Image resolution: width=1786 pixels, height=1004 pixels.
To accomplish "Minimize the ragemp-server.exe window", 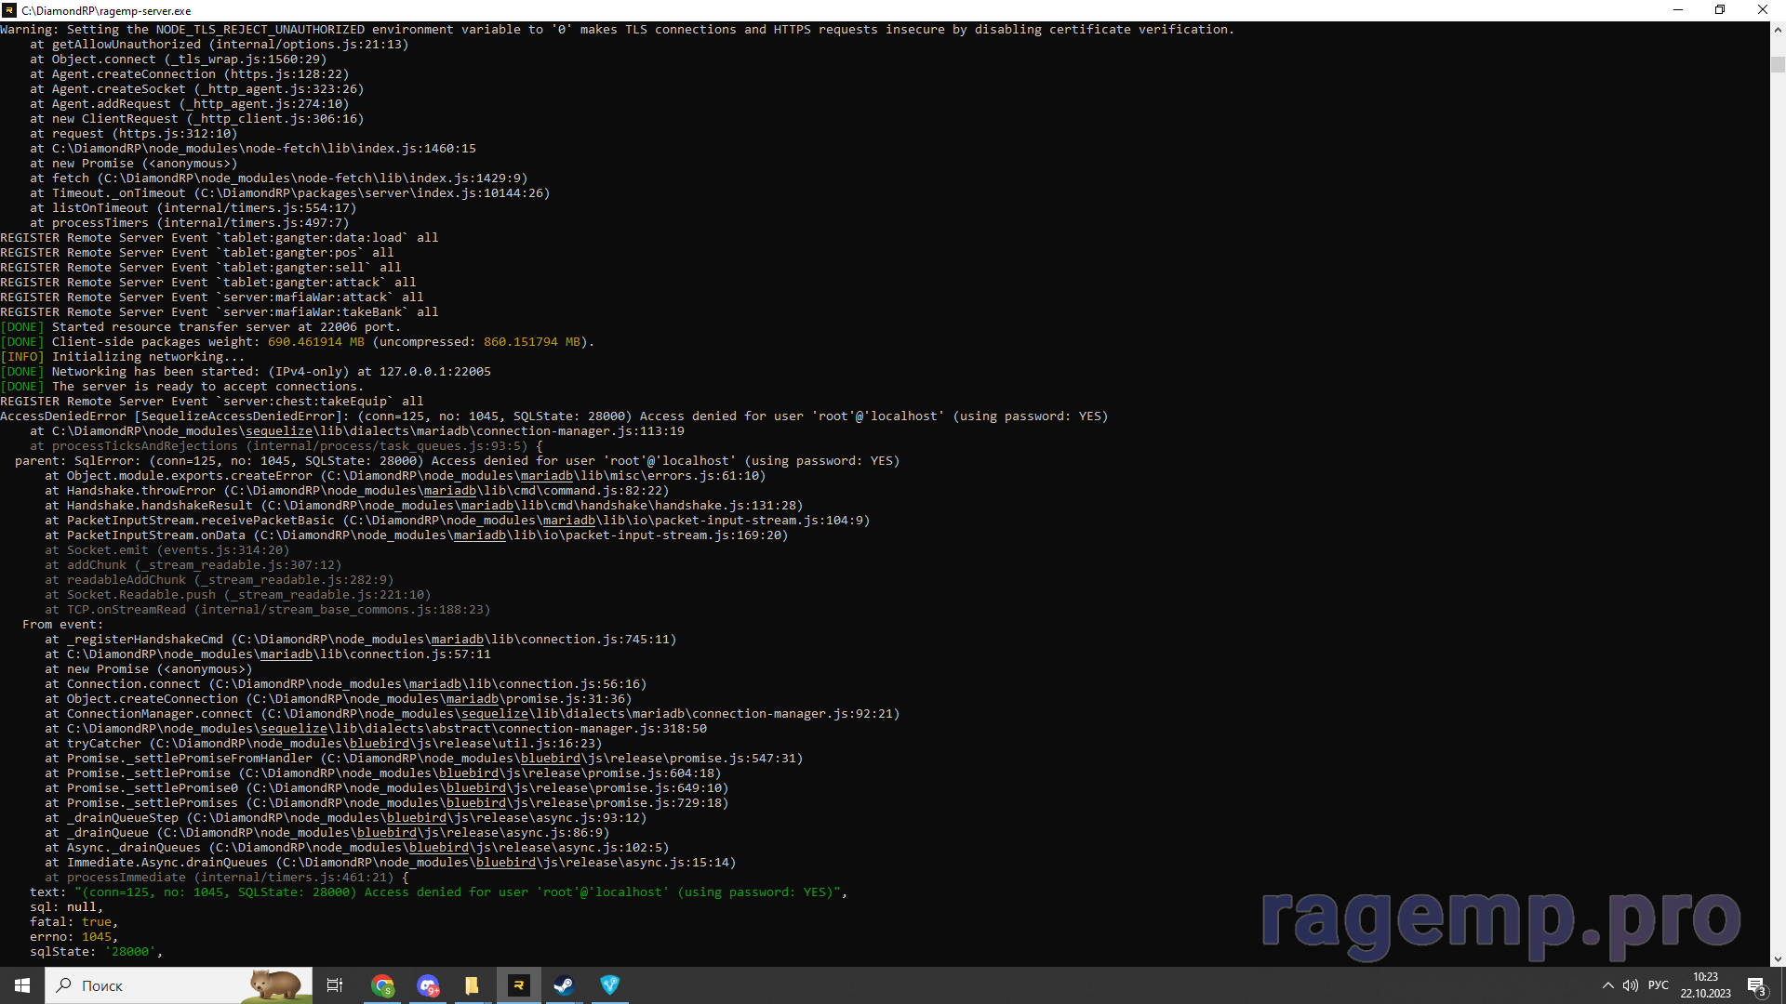I will [x=1678, y=10].
